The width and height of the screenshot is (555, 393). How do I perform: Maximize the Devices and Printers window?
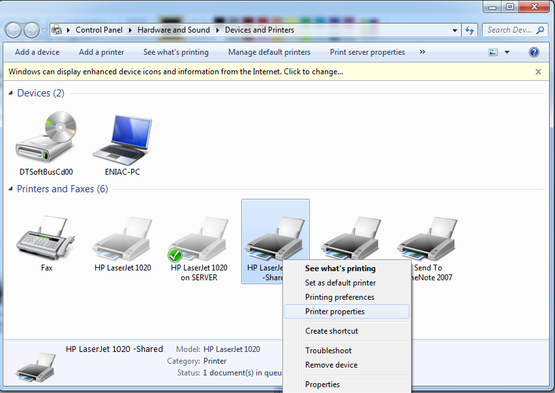click(x=510, y=7)
